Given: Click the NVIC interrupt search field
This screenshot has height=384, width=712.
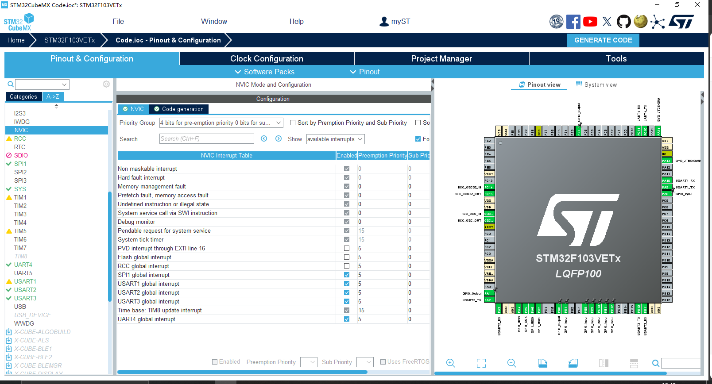Looking at the screenshot, I should [x=207, y=138].
